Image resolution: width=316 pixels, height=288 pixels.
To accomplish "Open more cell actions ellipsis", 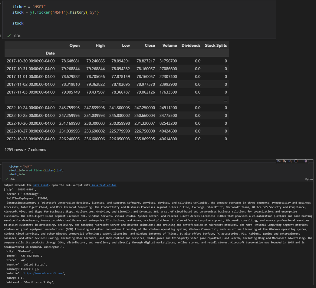I will coord(301,161).
